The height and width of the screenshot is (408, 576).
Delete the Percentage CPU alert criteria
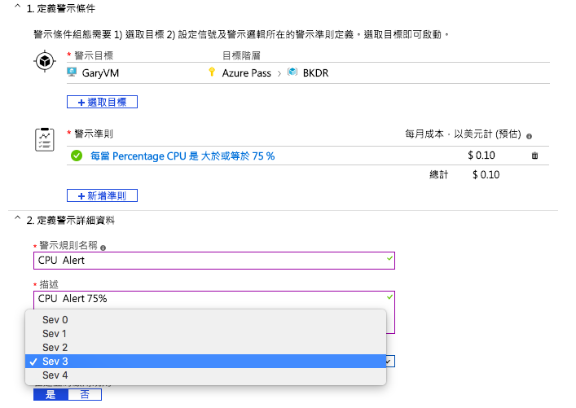pyautogui.click(x=534, y=156)
